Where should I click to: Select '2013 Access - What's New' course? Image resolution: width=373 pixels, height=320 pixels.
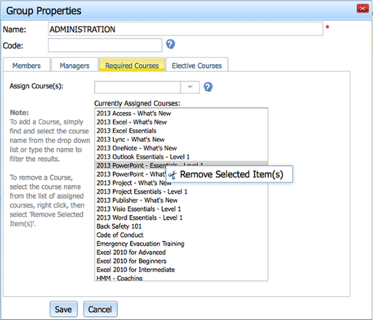(181, 113)
